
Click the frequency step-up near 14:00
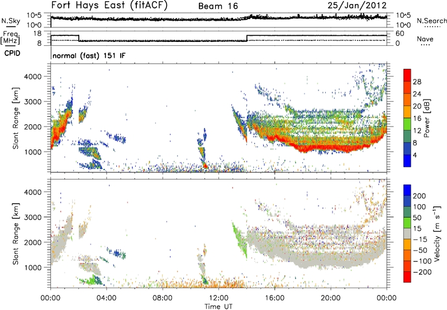[247, 38]
